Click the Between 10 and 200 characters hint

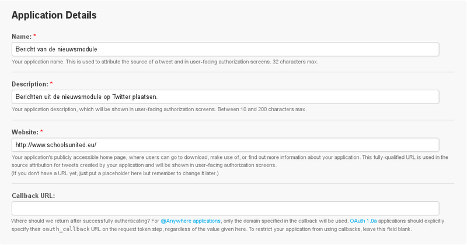262,109
